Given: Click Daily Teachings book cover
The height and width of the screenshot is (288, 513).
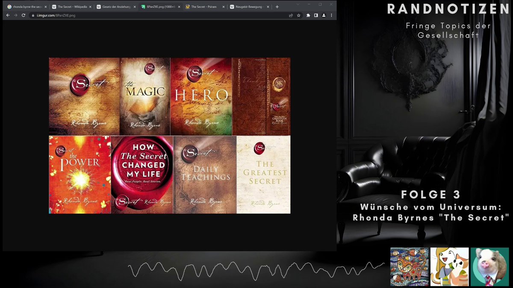Looking at the screenshot, I should coord(205,175).
